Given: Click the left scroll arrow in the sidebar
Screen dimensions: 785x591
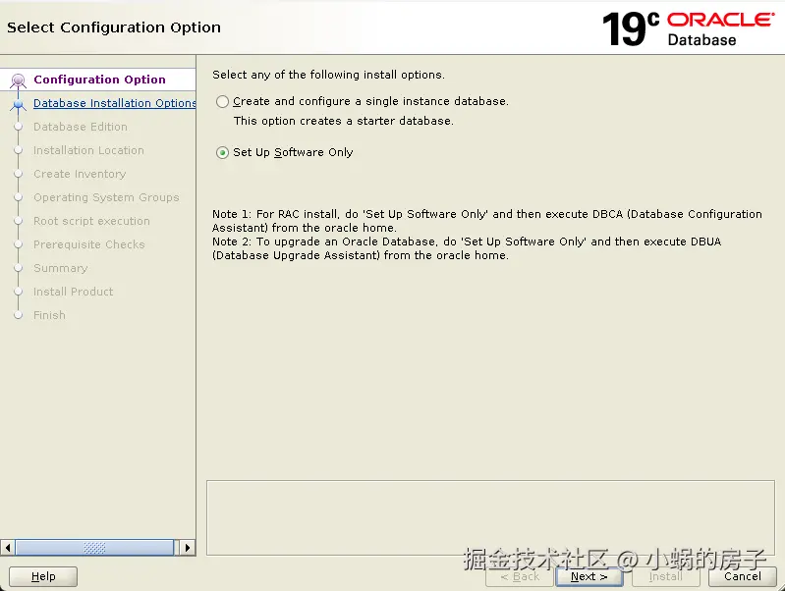Looking at the screenshot, I should pyautogui.click(x=8, y=548).
